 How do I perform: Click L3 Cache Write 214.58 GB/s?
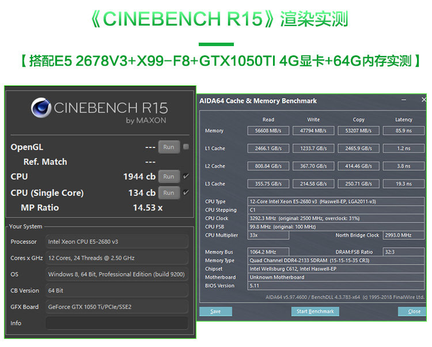click(x=313, y=183)
